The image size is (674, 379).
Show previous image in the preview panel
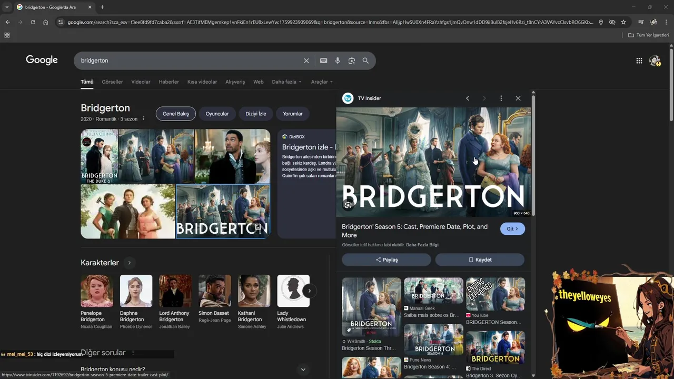tap(467, 98)
